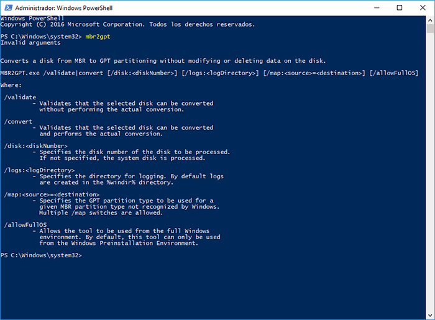The height and width of the screenshot is (320, 435).
Task: Click the vertical scrollbar thumb
Action: (x=429, y=29)
